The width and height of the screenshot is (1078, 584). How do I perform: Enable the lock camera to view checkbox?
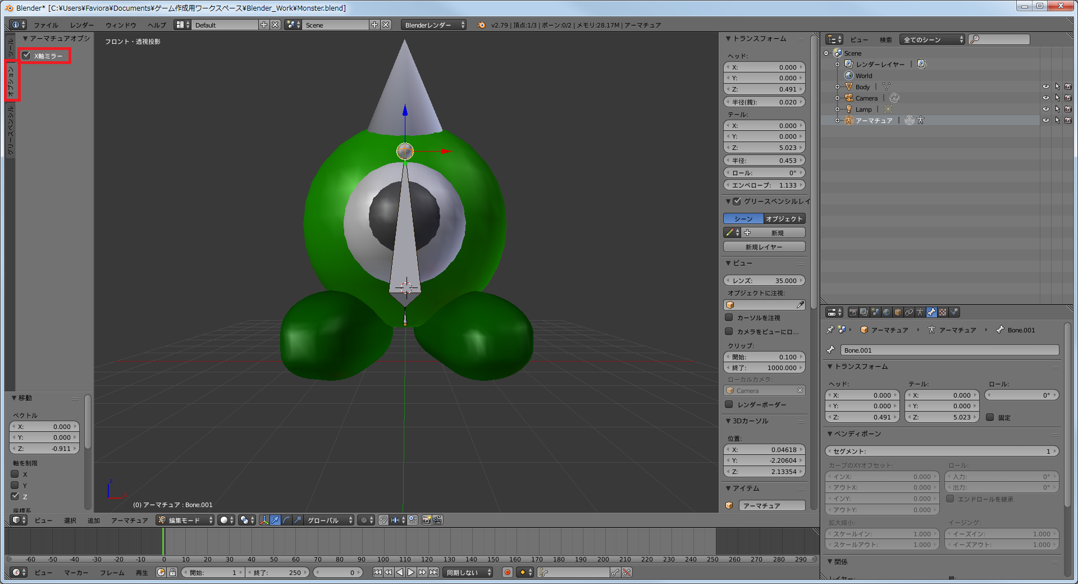click(x=729, y=331)
